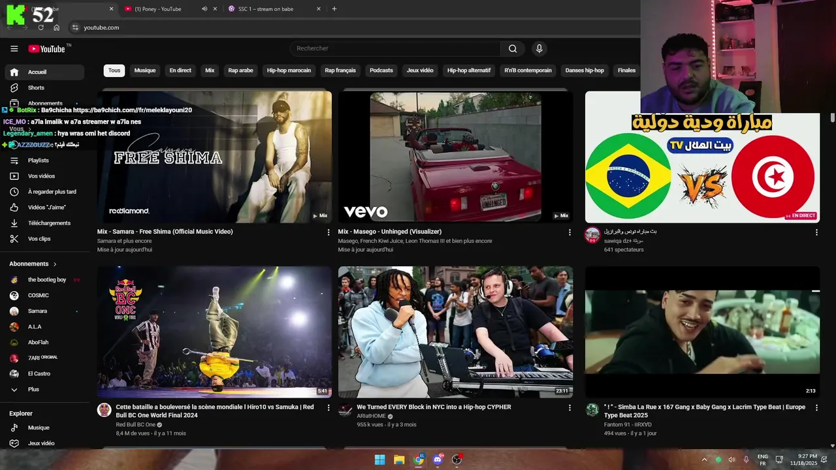Select the En direct filter chip
This screenshot has height=470, width=836.
click(180, 70)
